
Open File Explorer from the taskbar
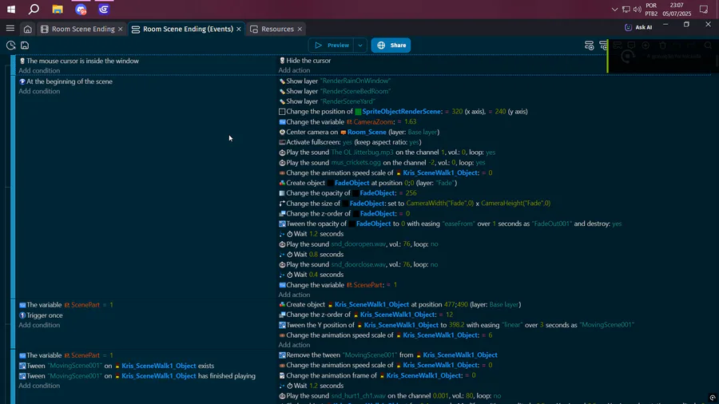click(x=58, y=9)
